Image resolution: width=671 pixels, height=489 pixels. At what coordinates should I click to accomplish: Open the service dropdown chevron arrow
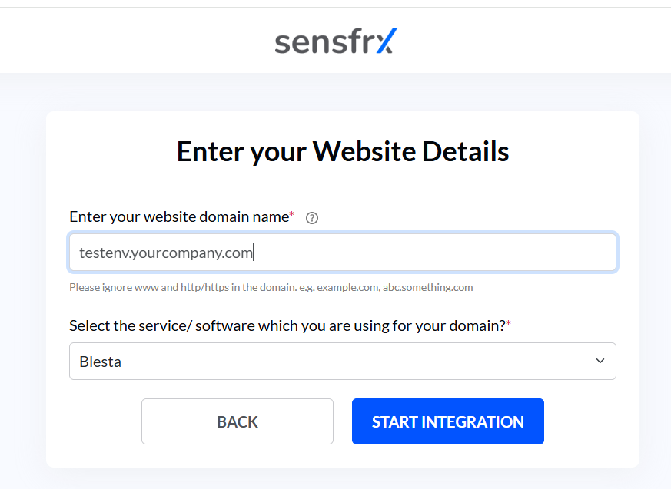(x=600, y=361)
